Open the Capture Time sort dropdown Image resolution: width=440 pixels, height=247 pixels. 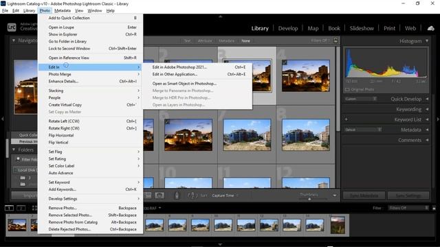[x=225, y=196]
